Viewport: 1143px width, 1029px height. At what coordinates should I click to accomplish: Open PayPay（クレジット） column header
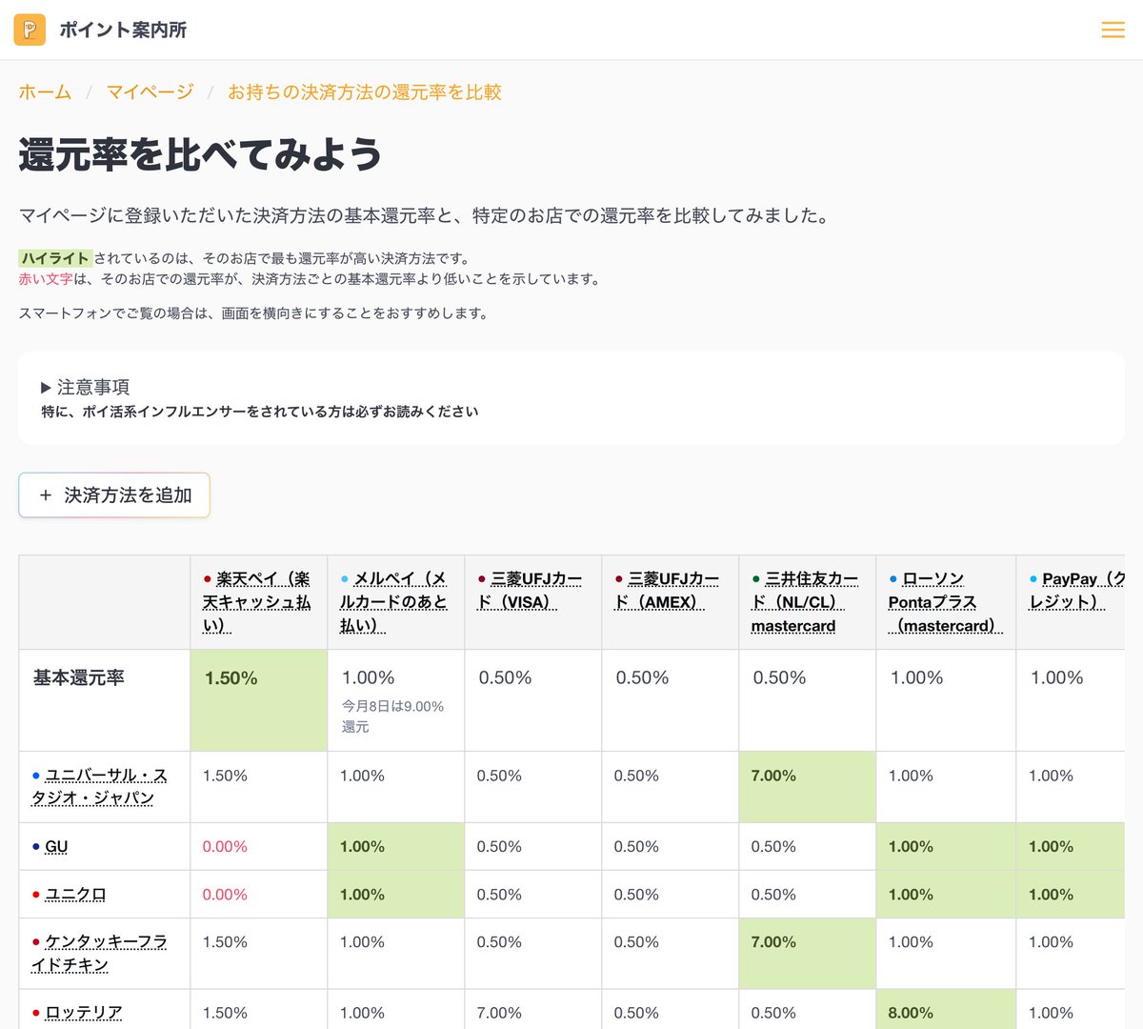1076,591
